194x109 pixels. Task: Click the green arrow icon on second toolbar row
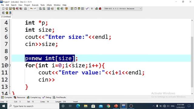[x=7, y=13]
